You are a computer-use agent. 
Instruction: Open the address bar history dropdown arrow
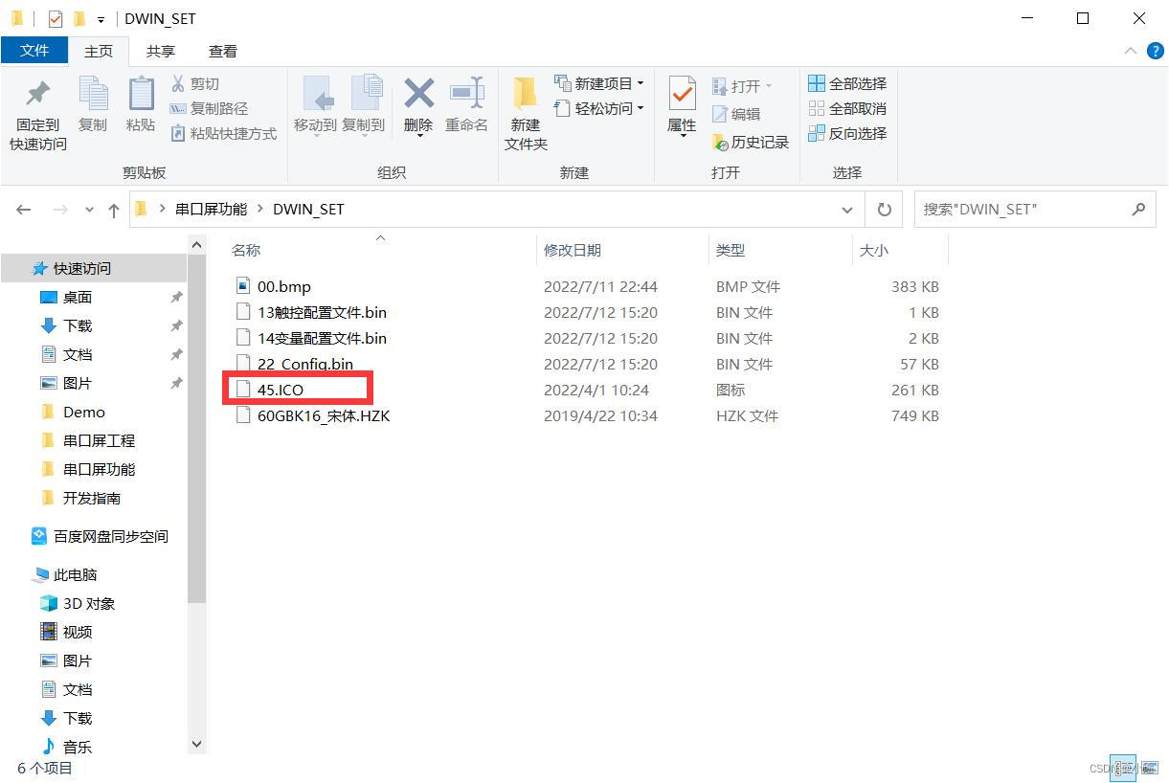pos(847,210)
